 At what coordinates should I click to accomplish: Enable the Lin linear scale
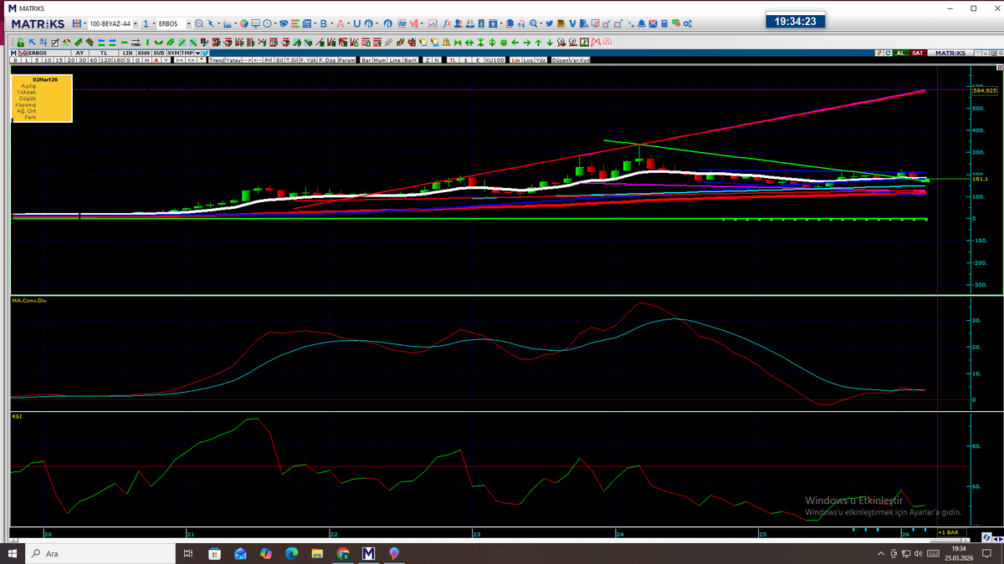click(x=515, y=60)
